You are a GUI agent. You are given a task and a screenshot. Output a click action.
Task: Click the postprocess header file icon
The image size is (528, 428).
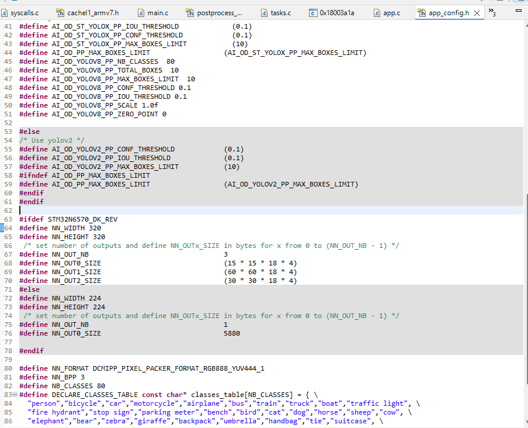point(190,13)
